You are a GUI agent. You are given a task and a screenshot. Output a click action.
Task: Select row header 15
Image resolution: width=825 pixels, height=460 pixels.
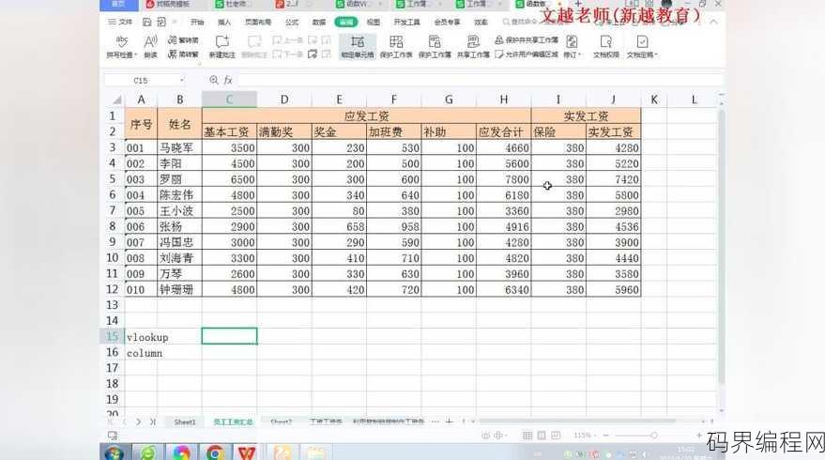coord(112,336)
